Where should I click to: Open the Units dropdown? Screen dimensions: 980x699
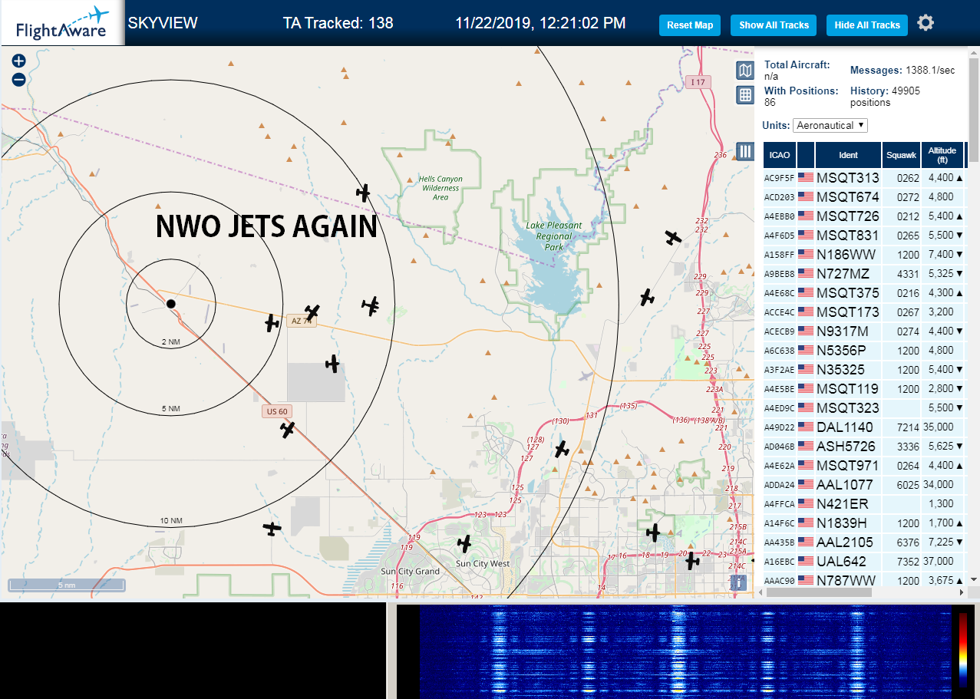830,125
